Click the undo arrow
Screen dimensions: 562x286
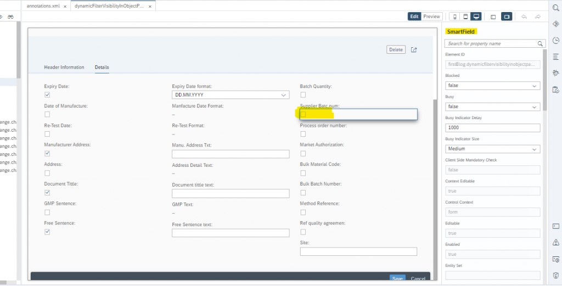tap(524, 17)
